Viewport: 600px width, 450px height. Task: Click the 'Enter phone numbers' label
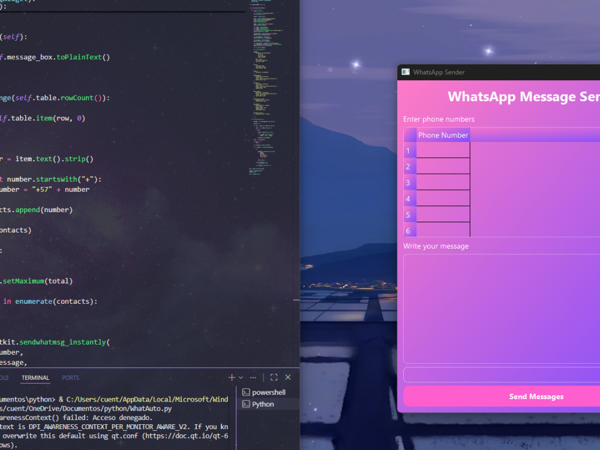pos(439,119)
